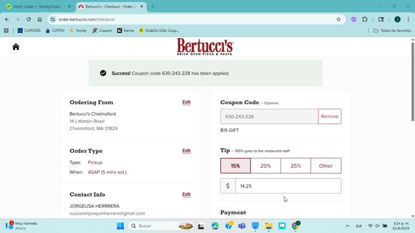Open the clock and date panel

[x=401, y=226]
